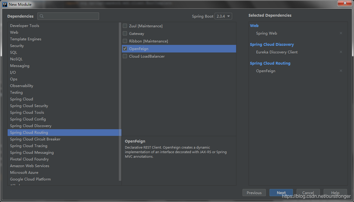This screenshot has width=354, height=202.
Task: Check the Ribbon [Maintenance] dependency
Action: 125,41
